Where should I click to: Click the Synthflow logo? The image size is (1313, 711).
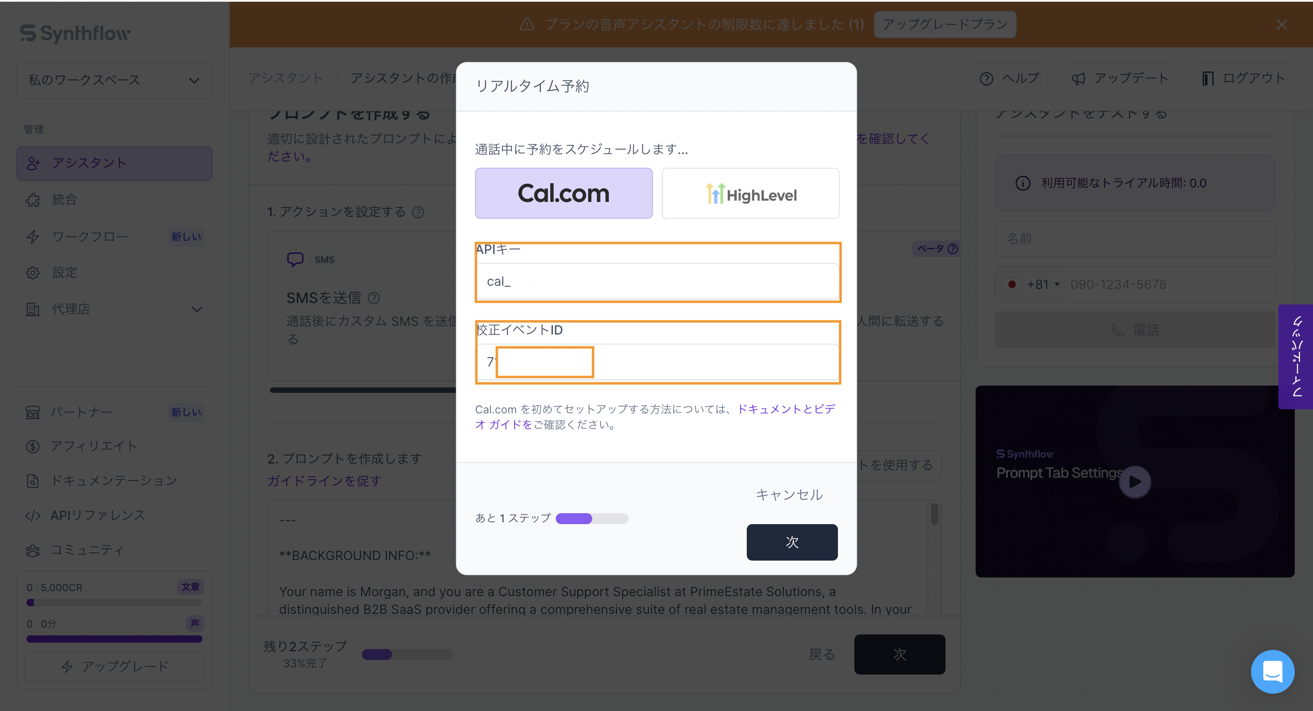75,33
